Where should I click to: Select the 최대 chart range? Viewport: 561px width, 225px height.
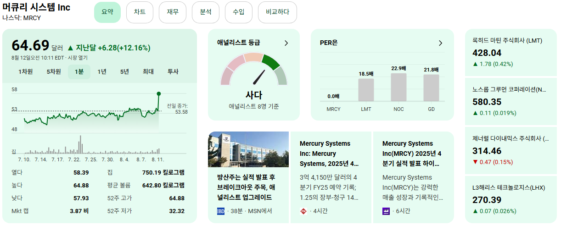pos(148,71)
